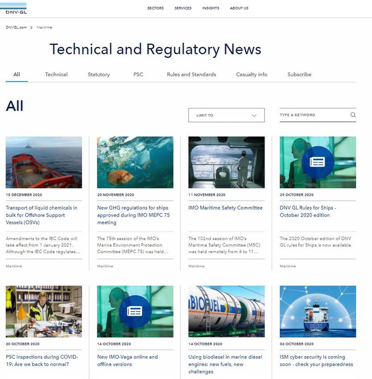The image size is (372, 379).
Task: Click the Maritime tag under the 29 October article
Action: pos(288,266)
